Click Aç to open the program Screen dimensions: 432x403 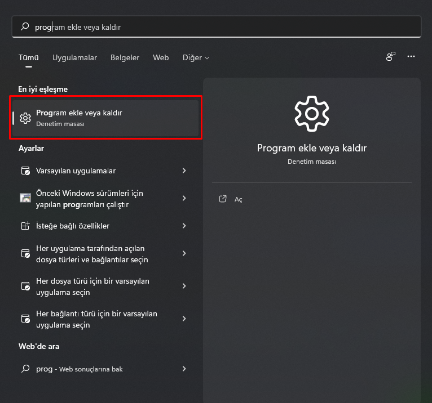[x=238, y=199]
